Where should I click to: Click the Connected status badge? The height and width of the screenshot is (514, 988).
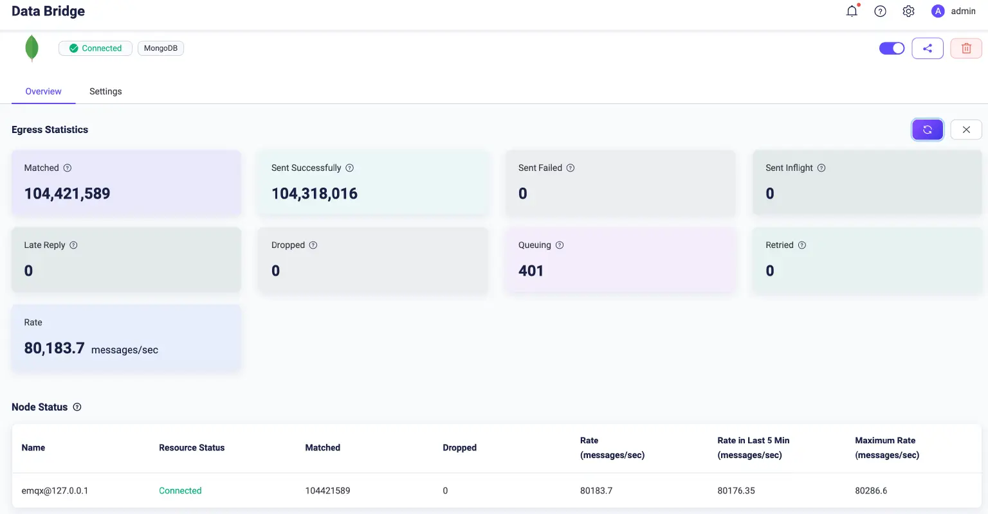[x=95, y=48]
